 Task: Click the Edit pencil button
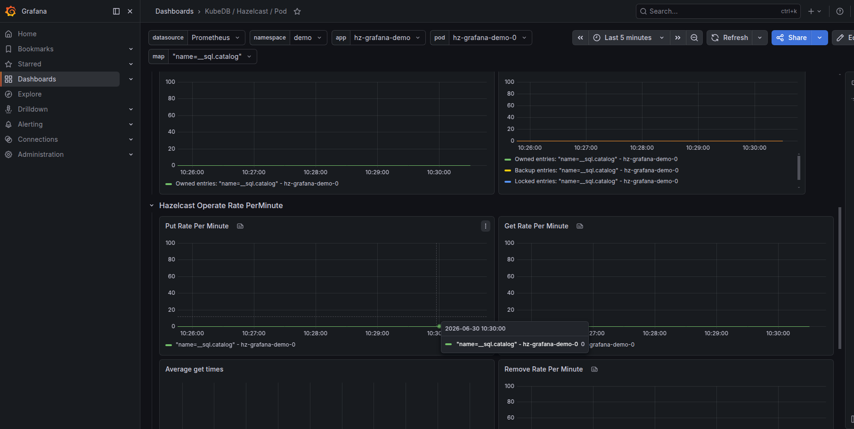click(x=843, y=38)
